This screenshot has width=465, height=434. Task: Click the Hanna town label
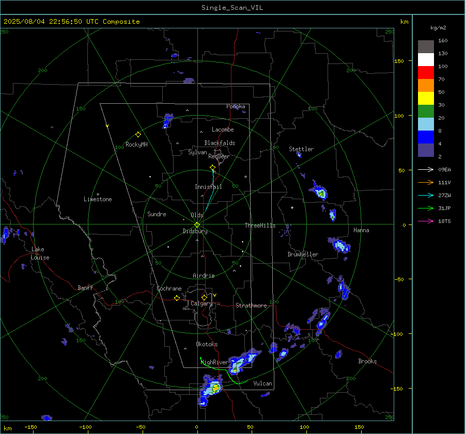(x=361, y=230)
